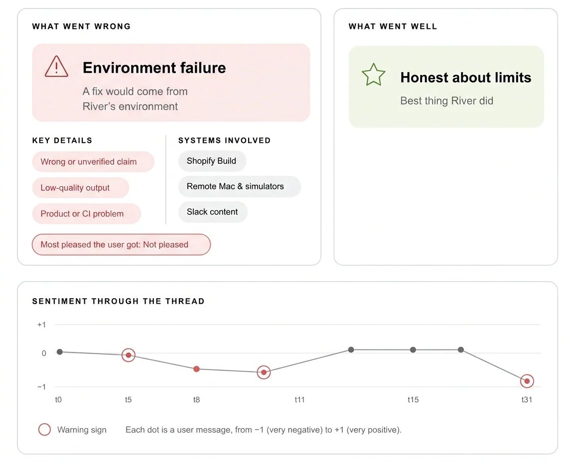Select the Remote Mac & simulators chip

coord(239,187)
